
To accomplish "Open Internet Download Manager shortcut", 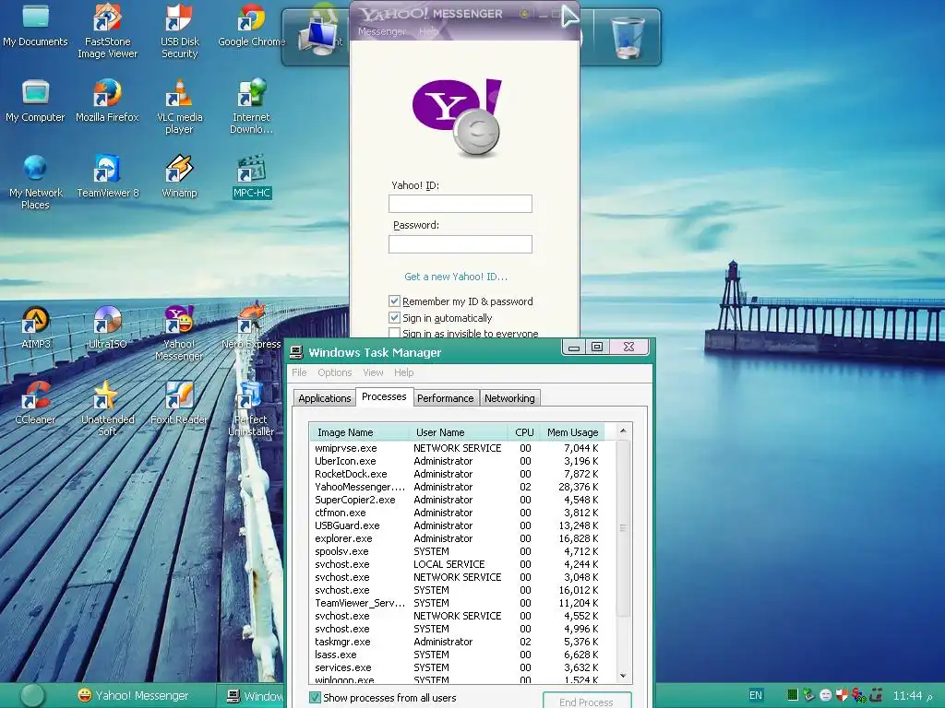I will (x=251, y=107).
